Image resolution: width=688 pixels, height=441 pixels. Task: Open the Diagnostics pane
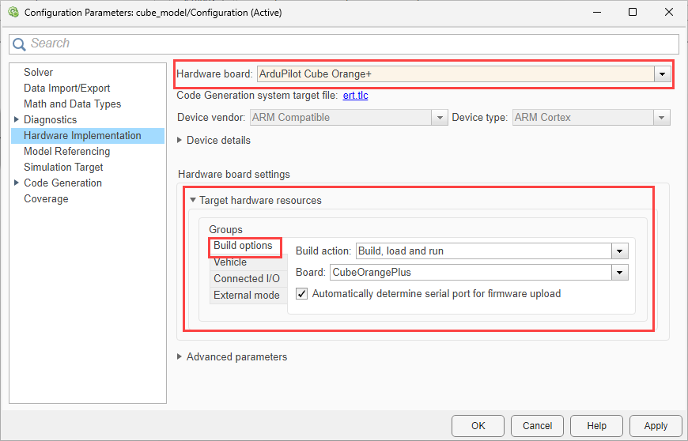pyautogui.click(x=50, y=119)
